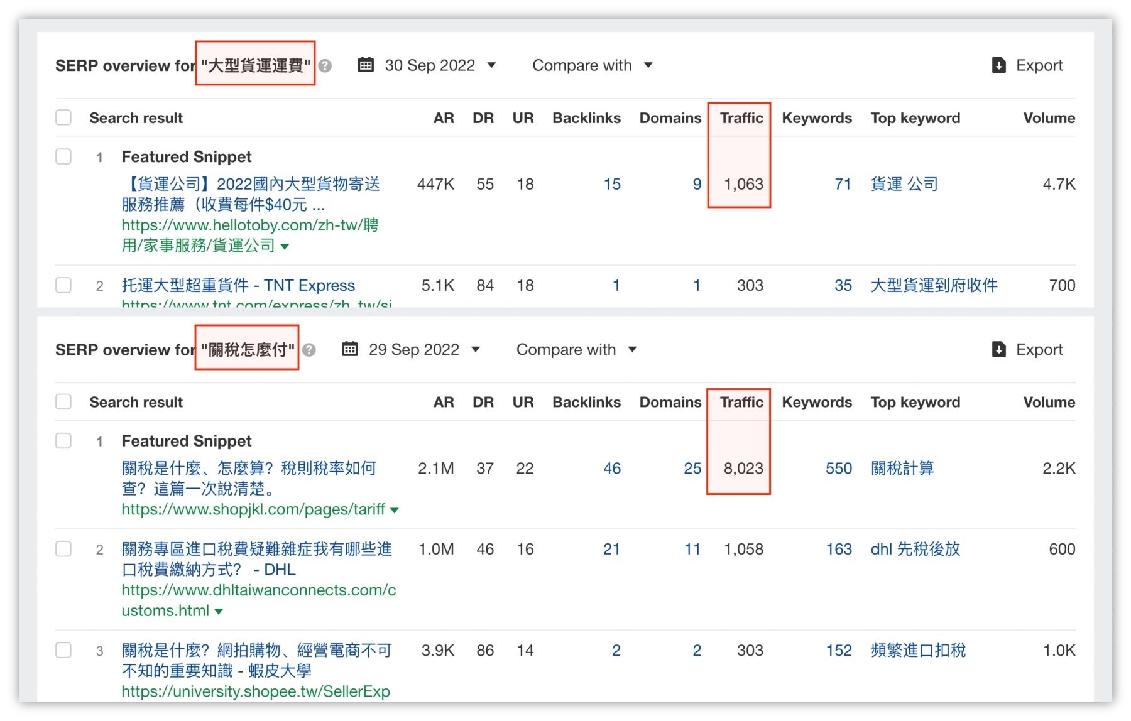Open the TNT Express search result link
The height and width of the screenshot is (721, 1131).
coord(238,285)
